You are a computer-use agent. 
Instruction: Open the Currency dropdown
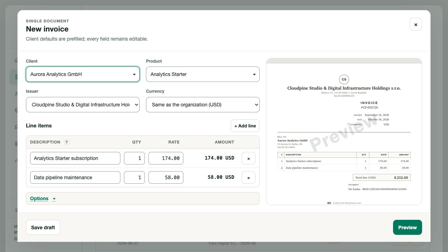pos(203,105)
